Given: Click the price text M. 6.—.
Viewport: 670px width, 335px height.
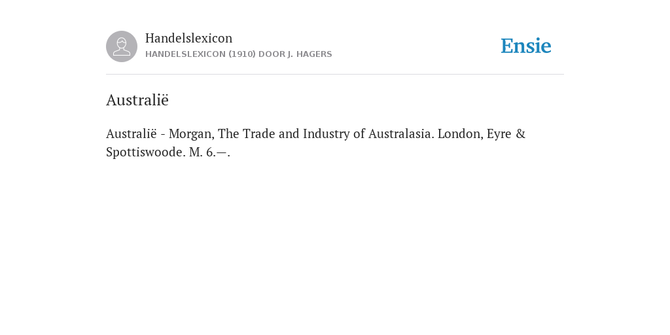Looking at the screenshot, I should click(x=209, y=152).
